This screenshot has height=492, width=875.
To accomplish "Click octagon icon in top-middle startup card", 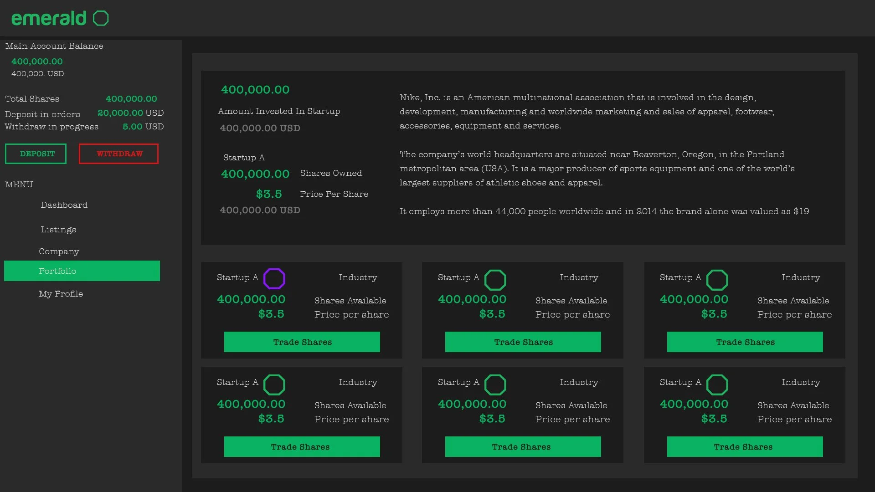I will [495, 280].
